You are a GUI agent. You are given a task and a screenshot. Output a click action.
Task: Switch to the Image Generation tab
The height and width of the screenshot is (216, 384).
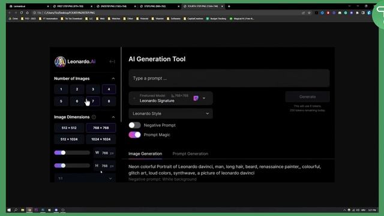click(145, 154)
